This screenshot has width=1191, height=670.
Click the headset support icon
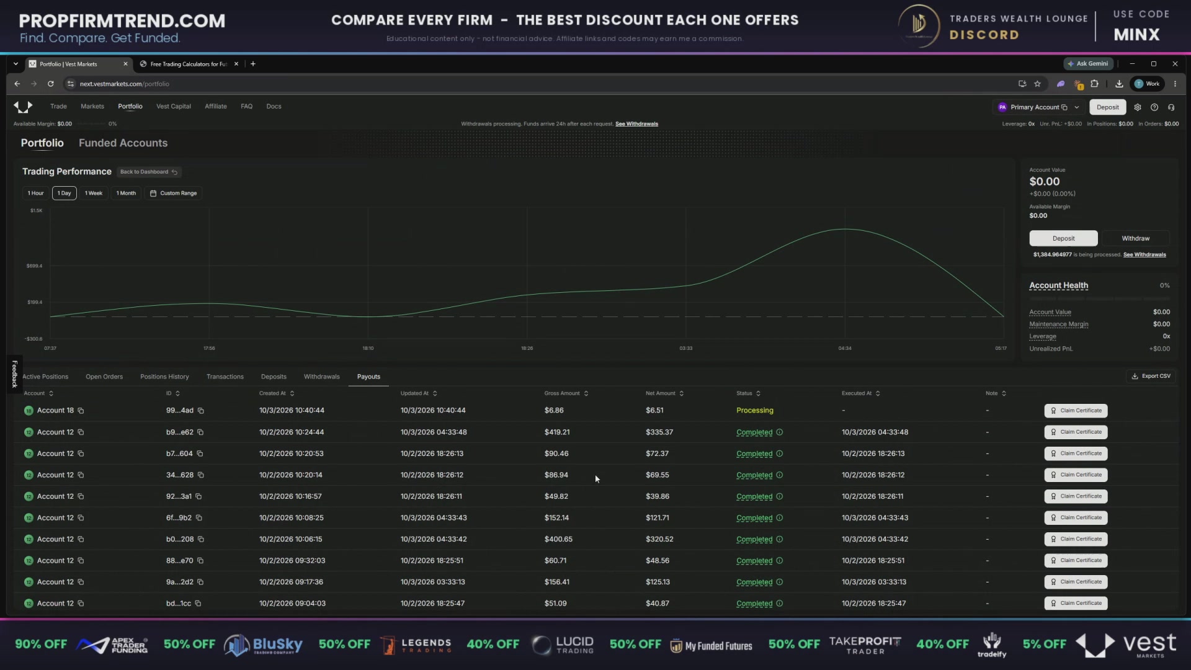pyautogui.click(x=1171, y=107)
